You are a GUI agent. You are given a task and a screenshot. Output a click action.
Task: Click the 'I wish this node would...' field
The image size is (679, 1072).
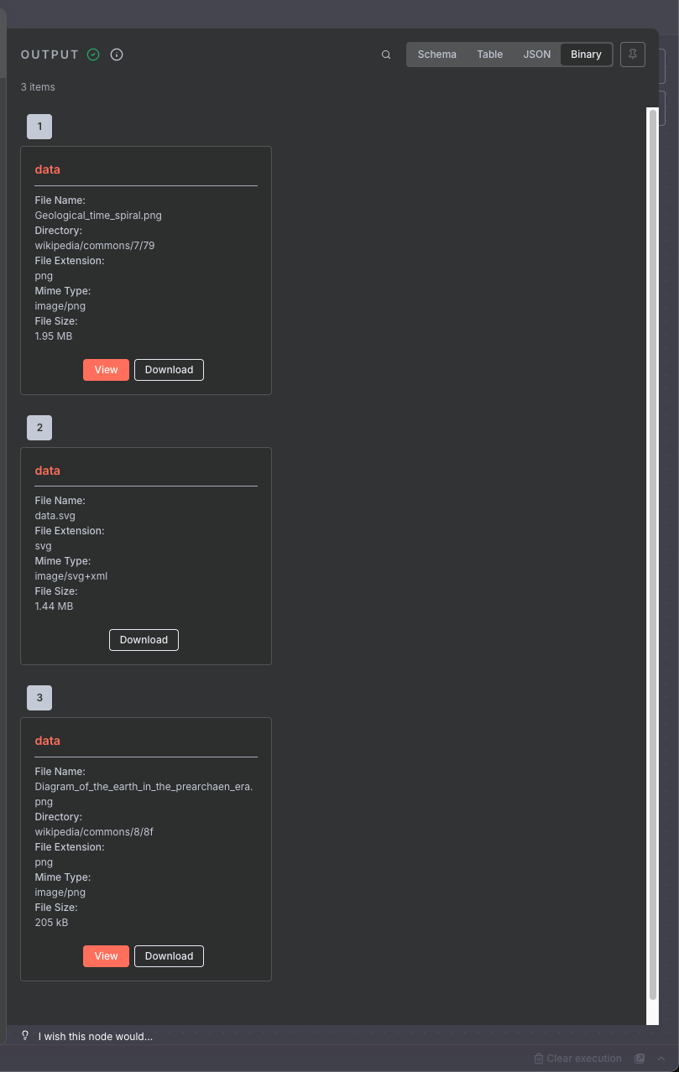[97, 1036]
